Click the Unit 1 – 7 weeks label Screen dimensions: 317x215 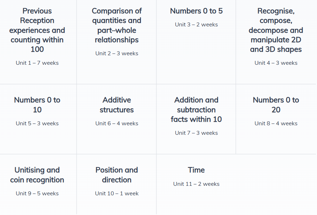tap(37, 63)
